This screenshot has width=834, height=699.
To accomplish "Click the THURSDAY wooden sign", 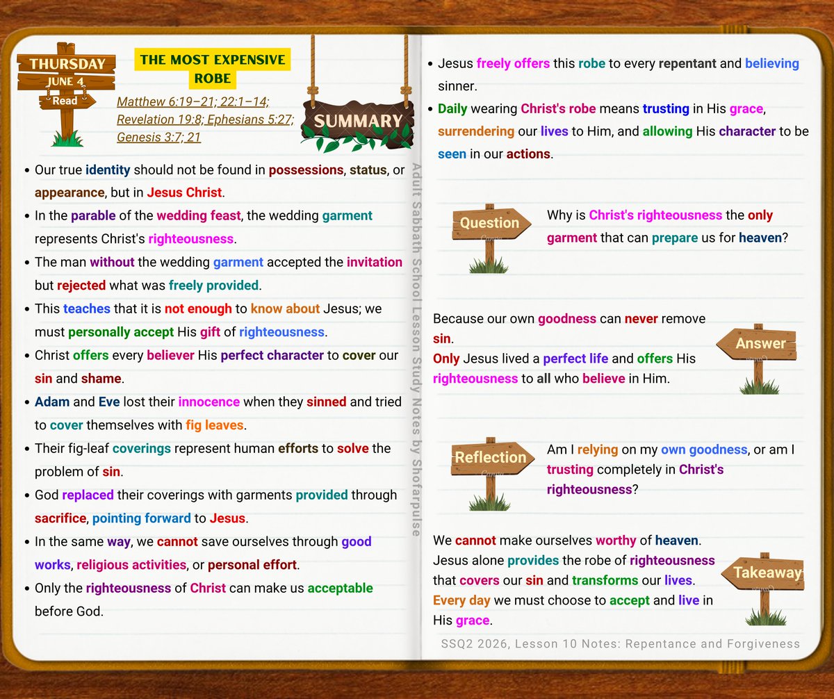I will [x=67, y=64].
